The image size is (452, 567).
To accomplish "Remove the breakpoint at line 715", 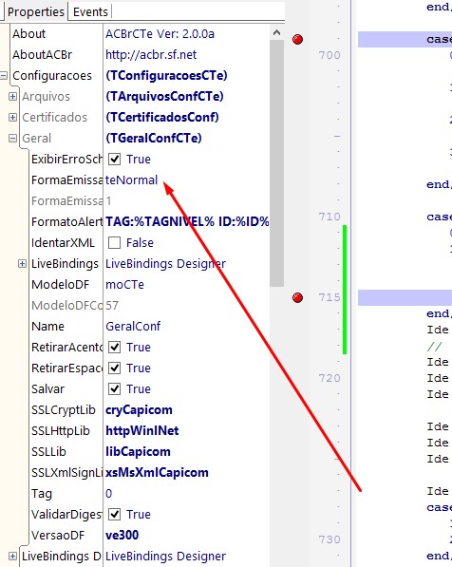I will (297, 297).
